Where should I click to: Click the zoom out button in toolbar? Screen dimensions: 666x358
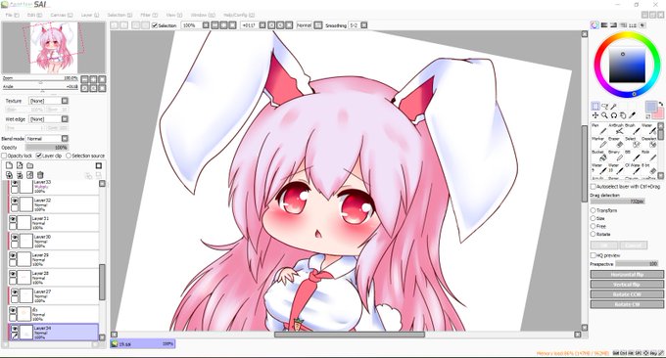214,25
